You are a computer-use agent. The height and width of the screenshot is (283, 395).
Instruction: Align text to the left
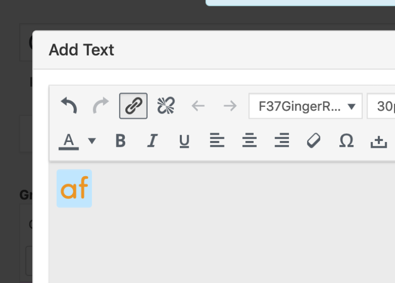tap(217, 140)
